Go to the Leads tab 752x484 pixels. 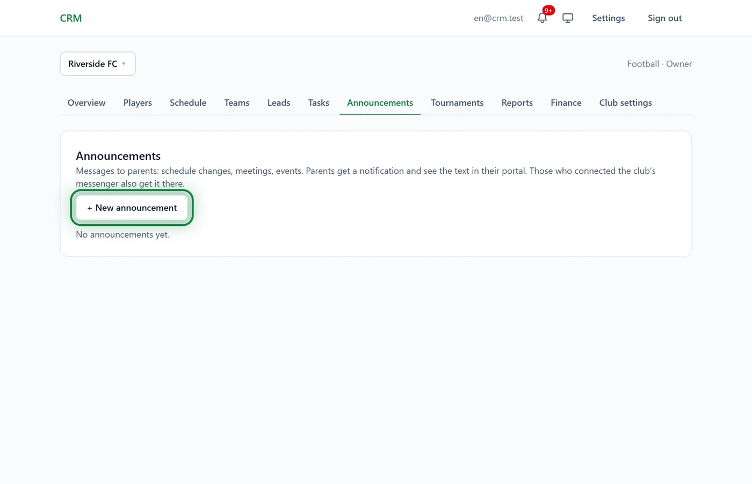(x=279, y=102)
